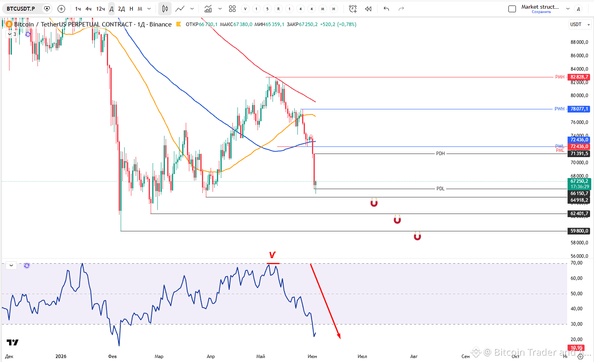594x362 pixels.
Task: Select the 12ч timeframe
Action: point(101,9)
